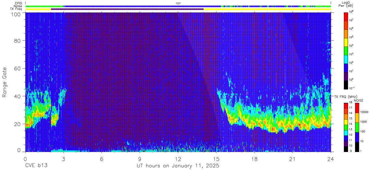Click the purple swatch in the Lag0 Pwr colorbar
Image resolution: width=372 pixels, height=172 pixels.
346,76
